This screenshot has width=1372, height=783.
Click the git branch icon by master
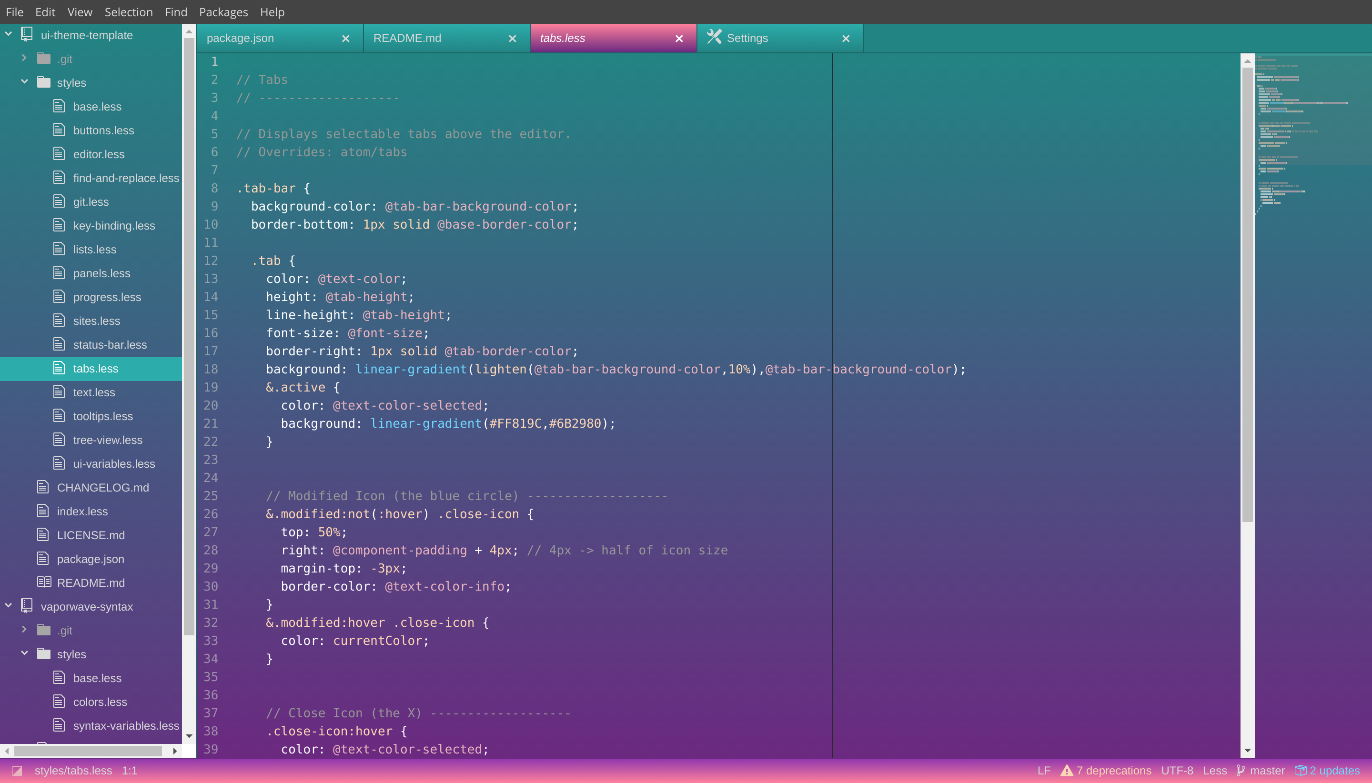pos(1240,771)
